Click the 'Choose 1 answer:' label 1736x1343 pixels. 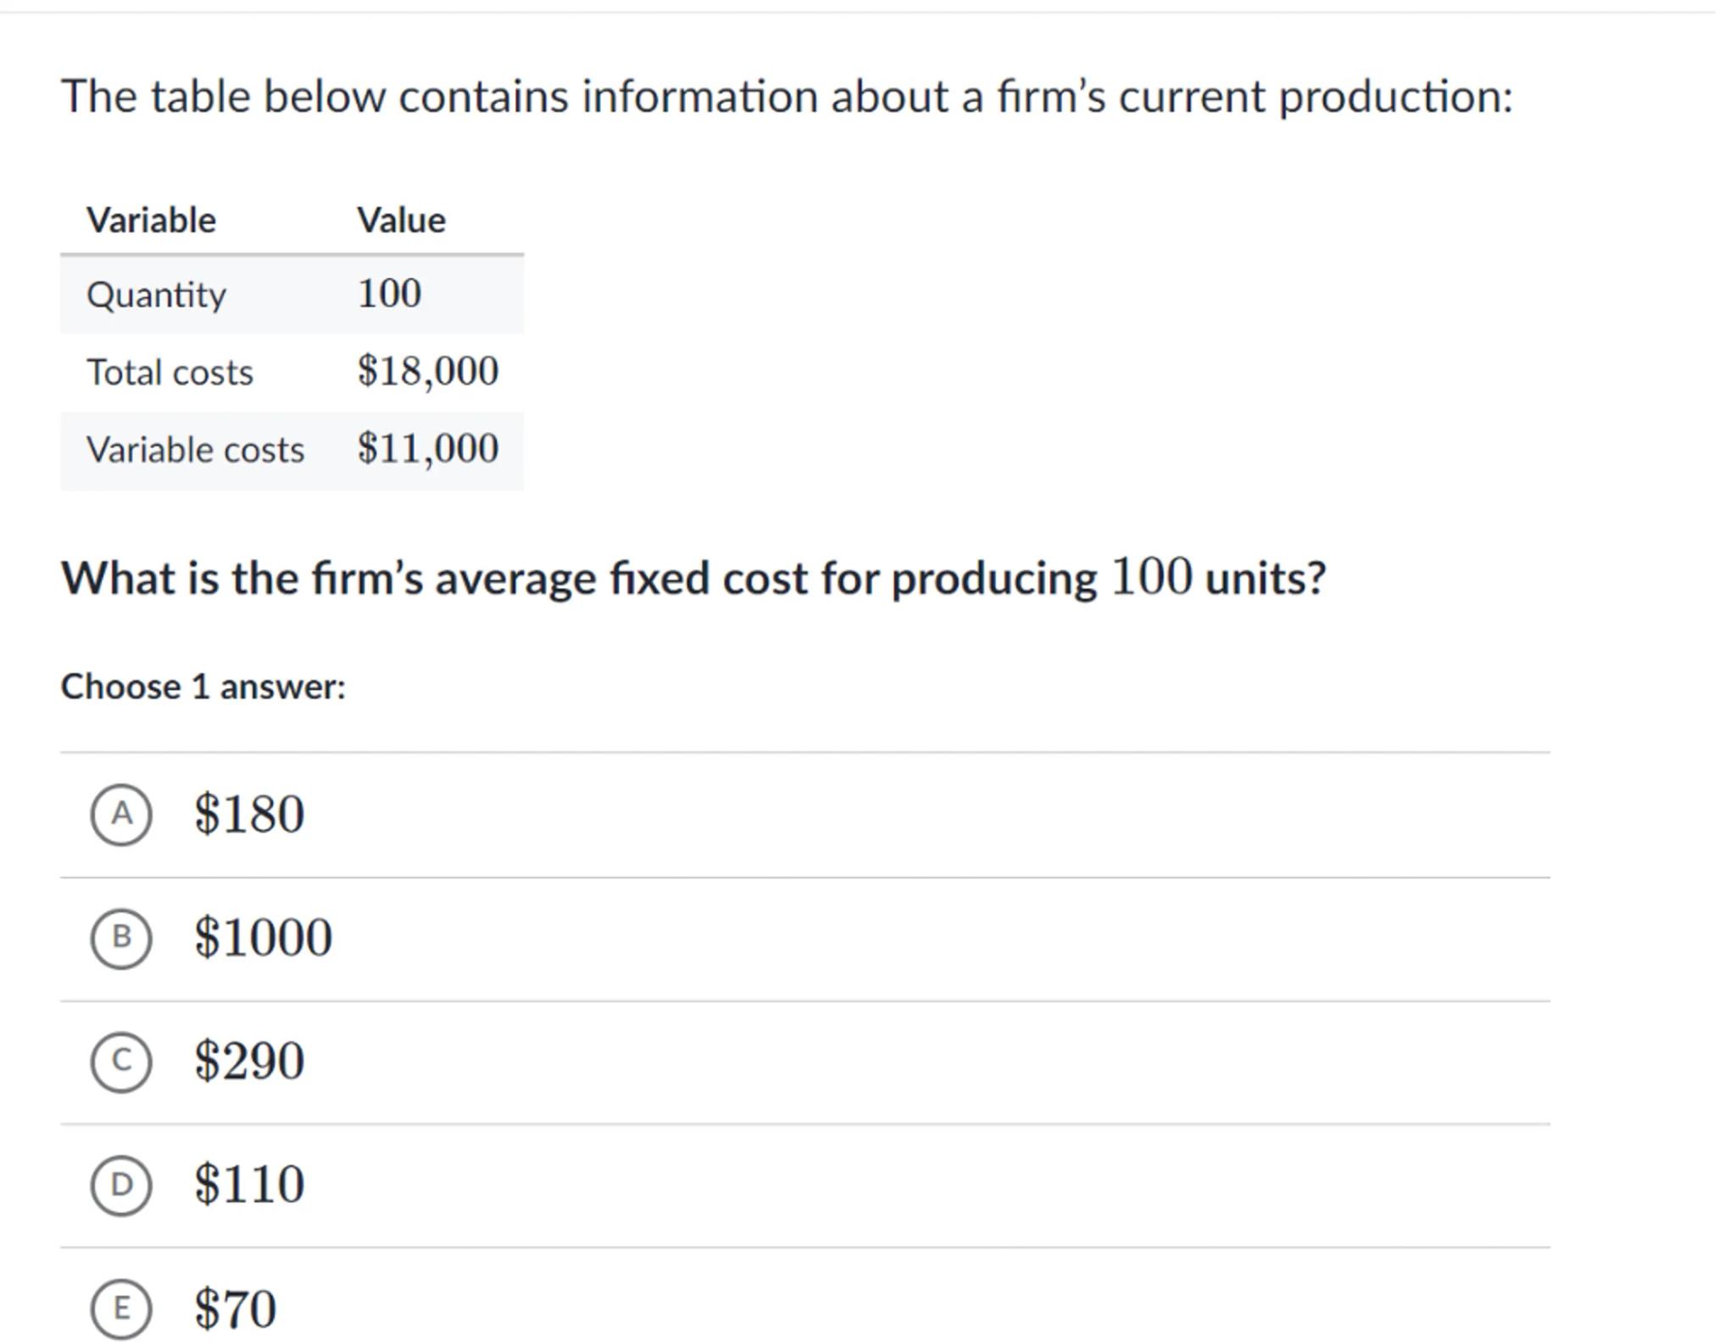pyautogui.click(x=203, y=686)
